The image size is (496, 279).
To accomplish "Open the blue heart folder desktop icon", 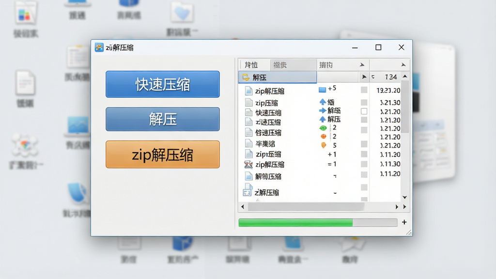I will pos(182,13).
